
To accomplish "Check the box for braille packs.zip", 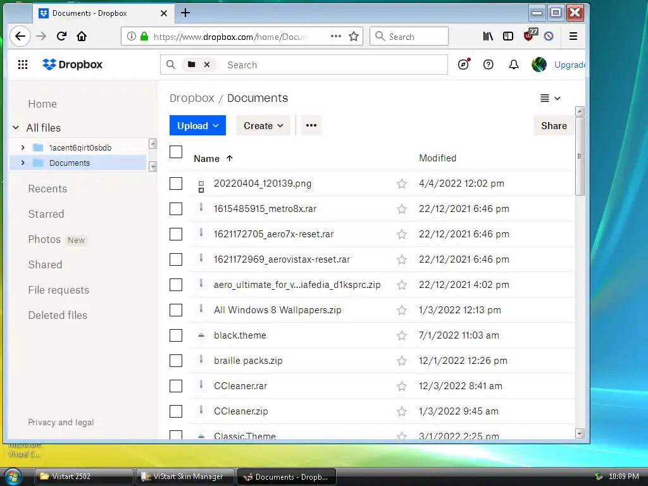I will pyautogui.click(x=176, y=361).
